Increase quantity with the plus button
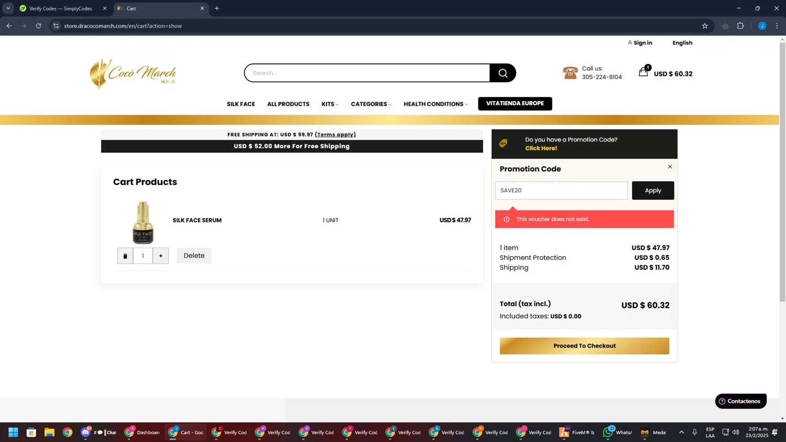 pyautogui.click(x=161, y=256)
